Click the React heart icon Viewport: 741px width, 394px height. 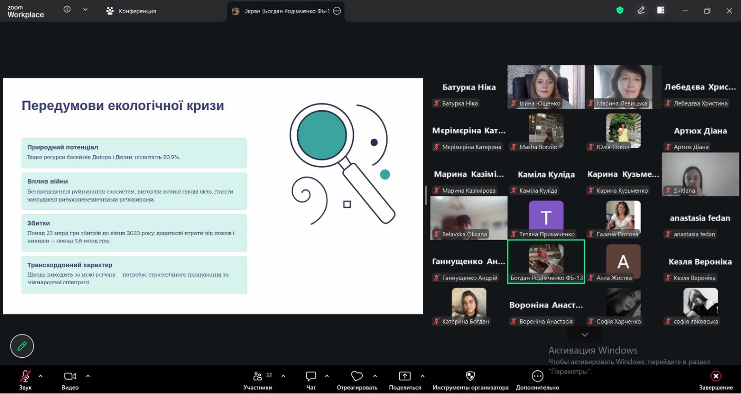tap(357, 376)
